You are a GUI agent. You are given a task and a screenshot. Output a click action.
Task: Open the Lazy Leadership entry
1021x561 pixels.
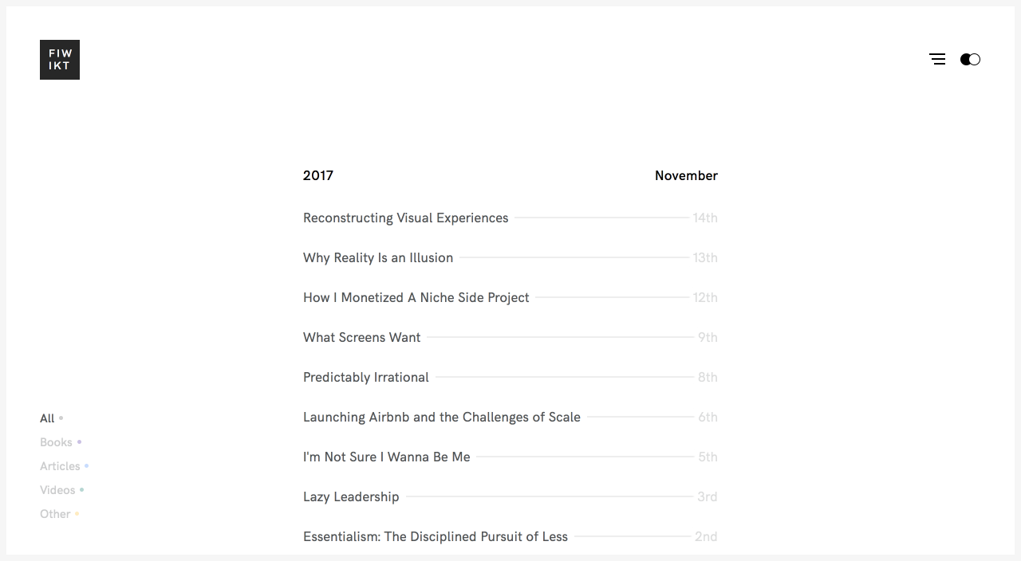pyautogui.click(x=351, y=496)
